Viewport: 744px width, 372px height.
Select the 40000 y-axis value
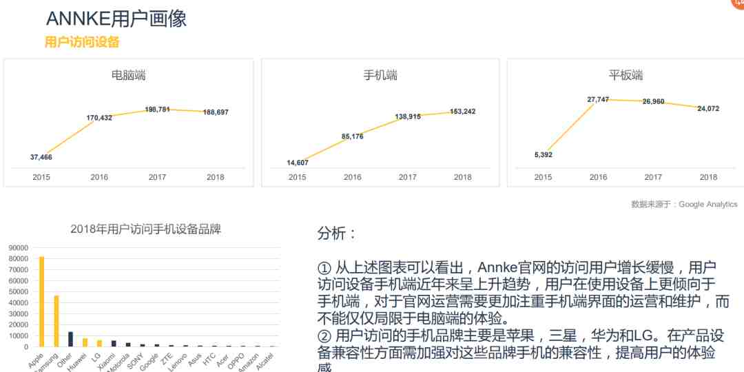coord(19,302)
